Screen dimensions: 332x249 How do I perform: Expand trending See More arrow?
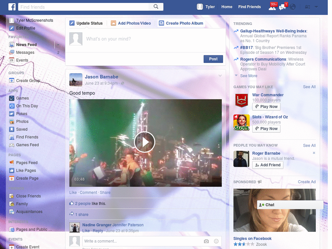[236, 75]
